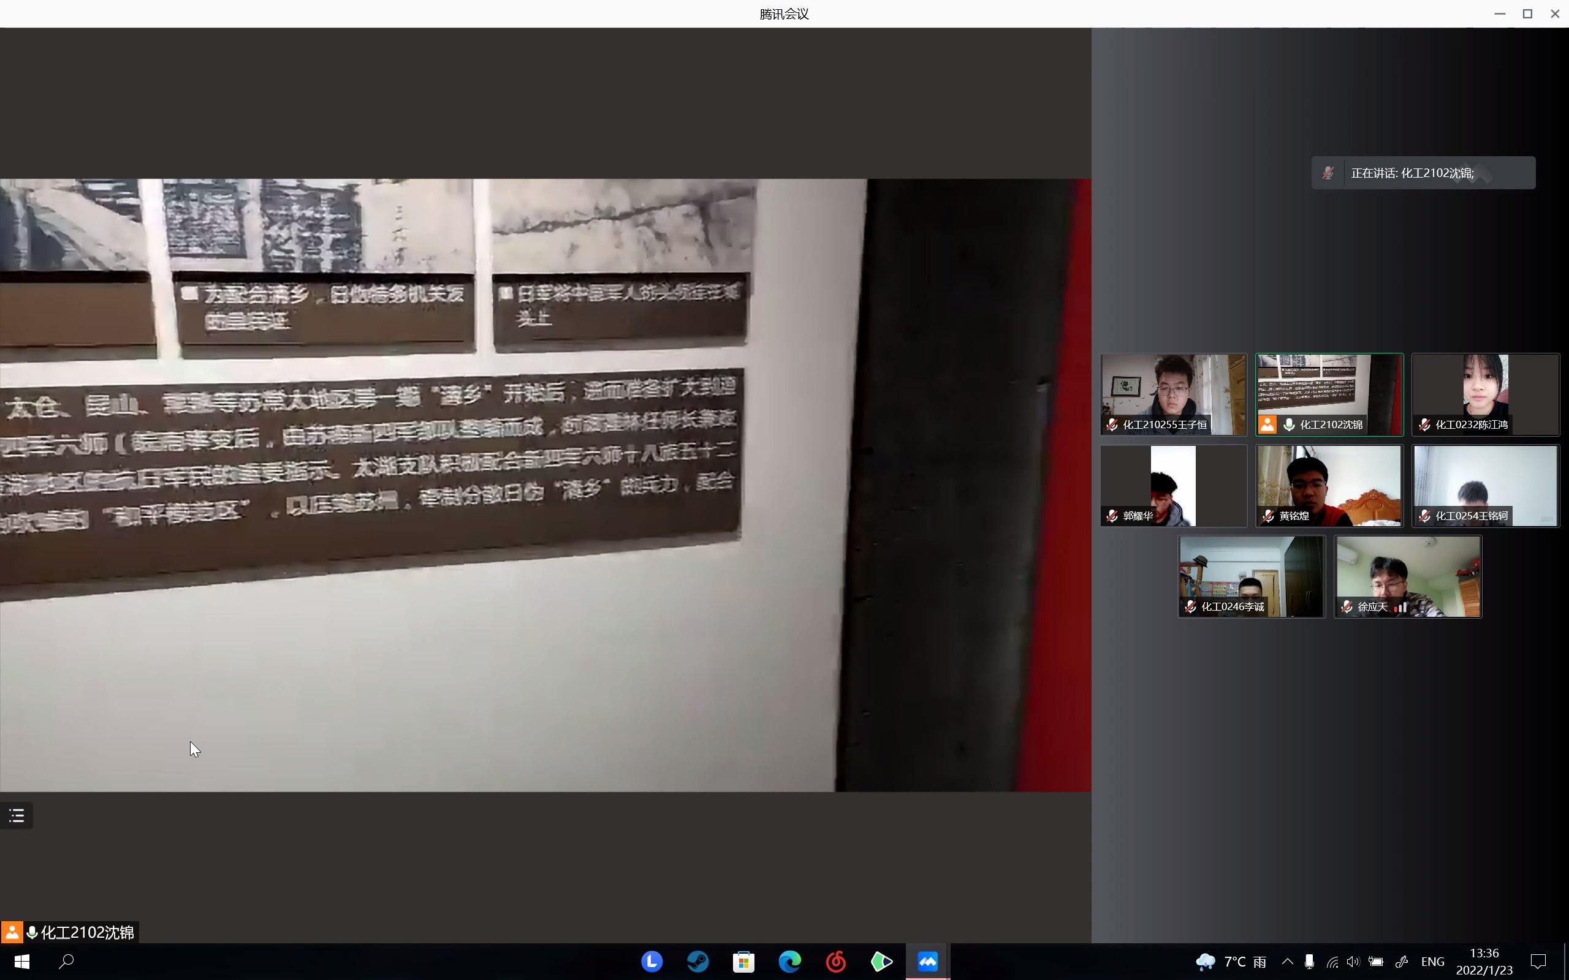This screenshot has width=1569, height=980.
Task: Open Steam from the taskbar
Action: [697, 961]
